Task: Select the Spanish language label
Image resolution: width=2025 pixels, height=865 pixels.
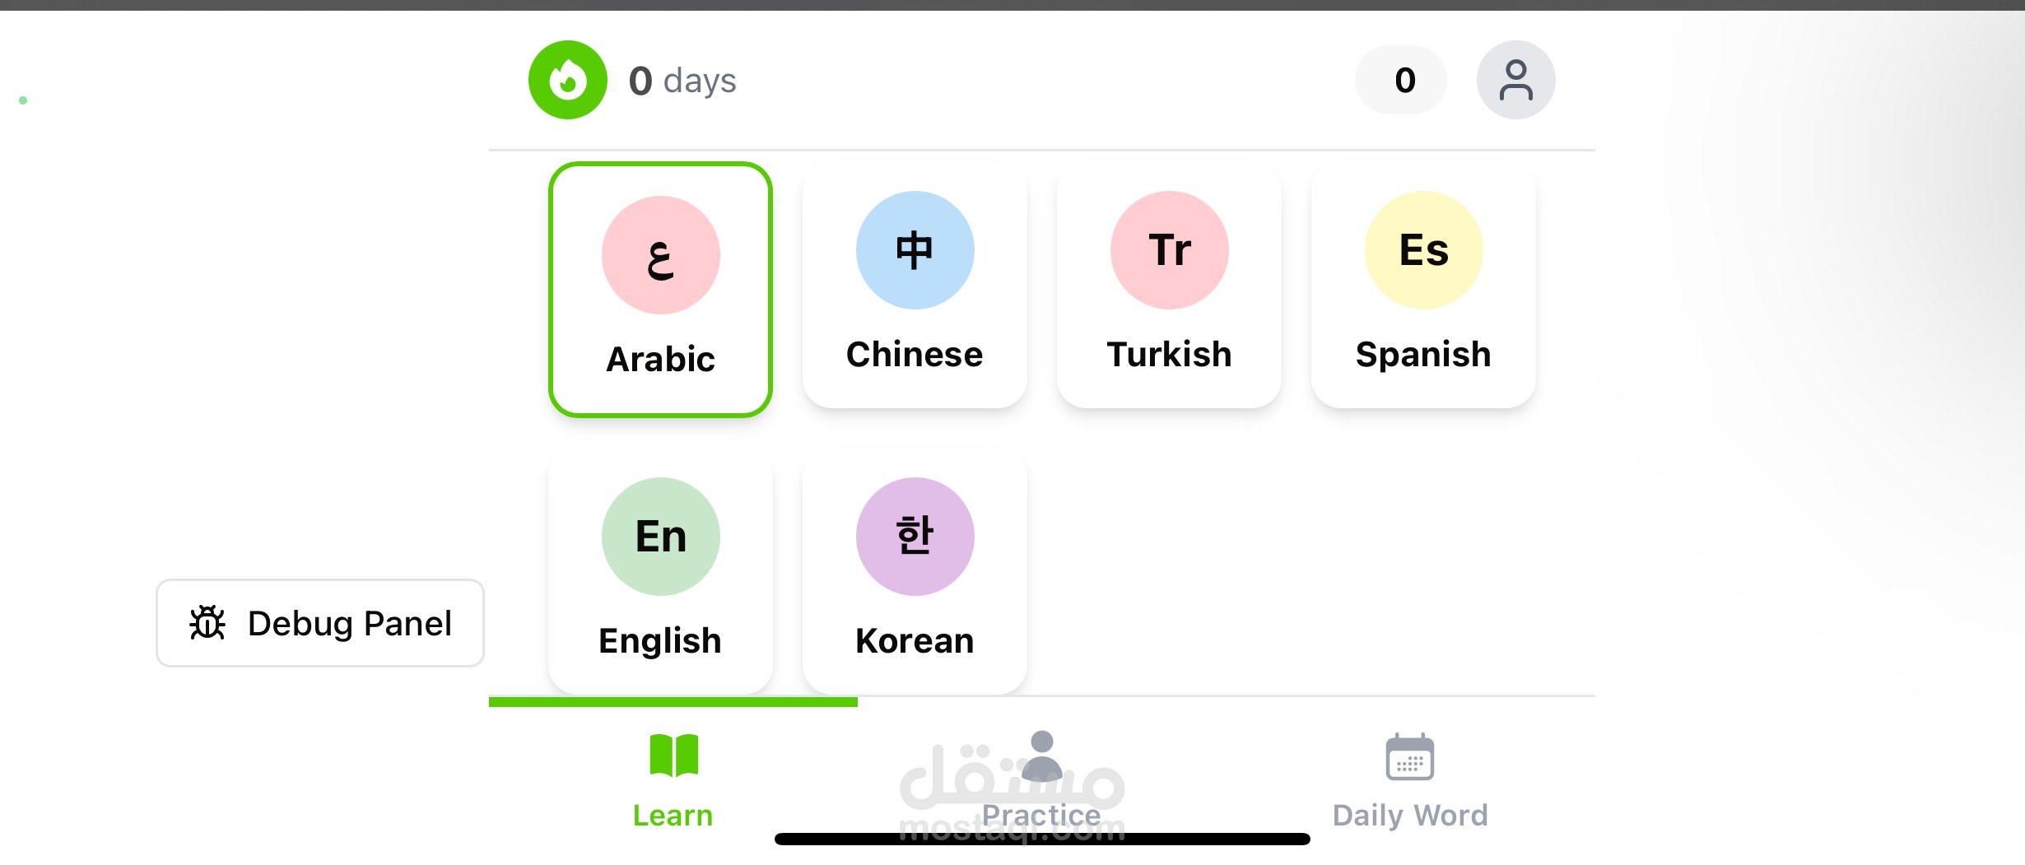Action: pos(1423,355)
